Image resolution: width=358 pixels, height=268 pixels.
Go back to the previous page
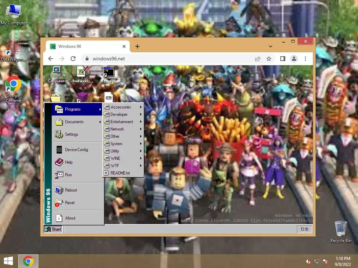(x=51, y=59)
